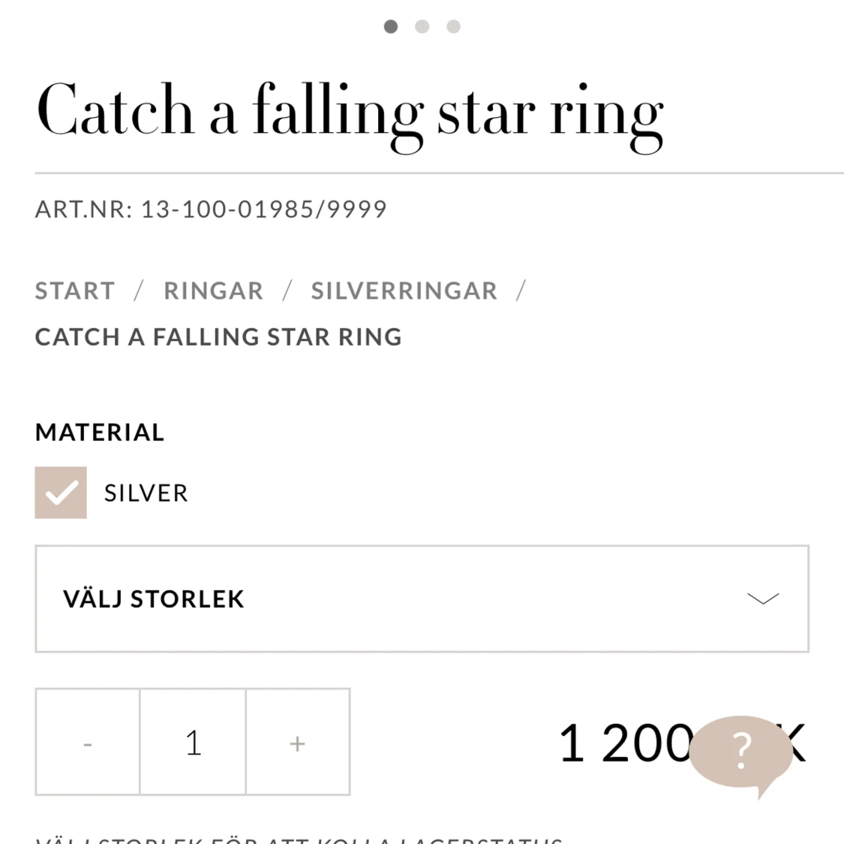844x844 pixels.
Task: Toggle the Silver material checkbox
Action: coord(61,493)
